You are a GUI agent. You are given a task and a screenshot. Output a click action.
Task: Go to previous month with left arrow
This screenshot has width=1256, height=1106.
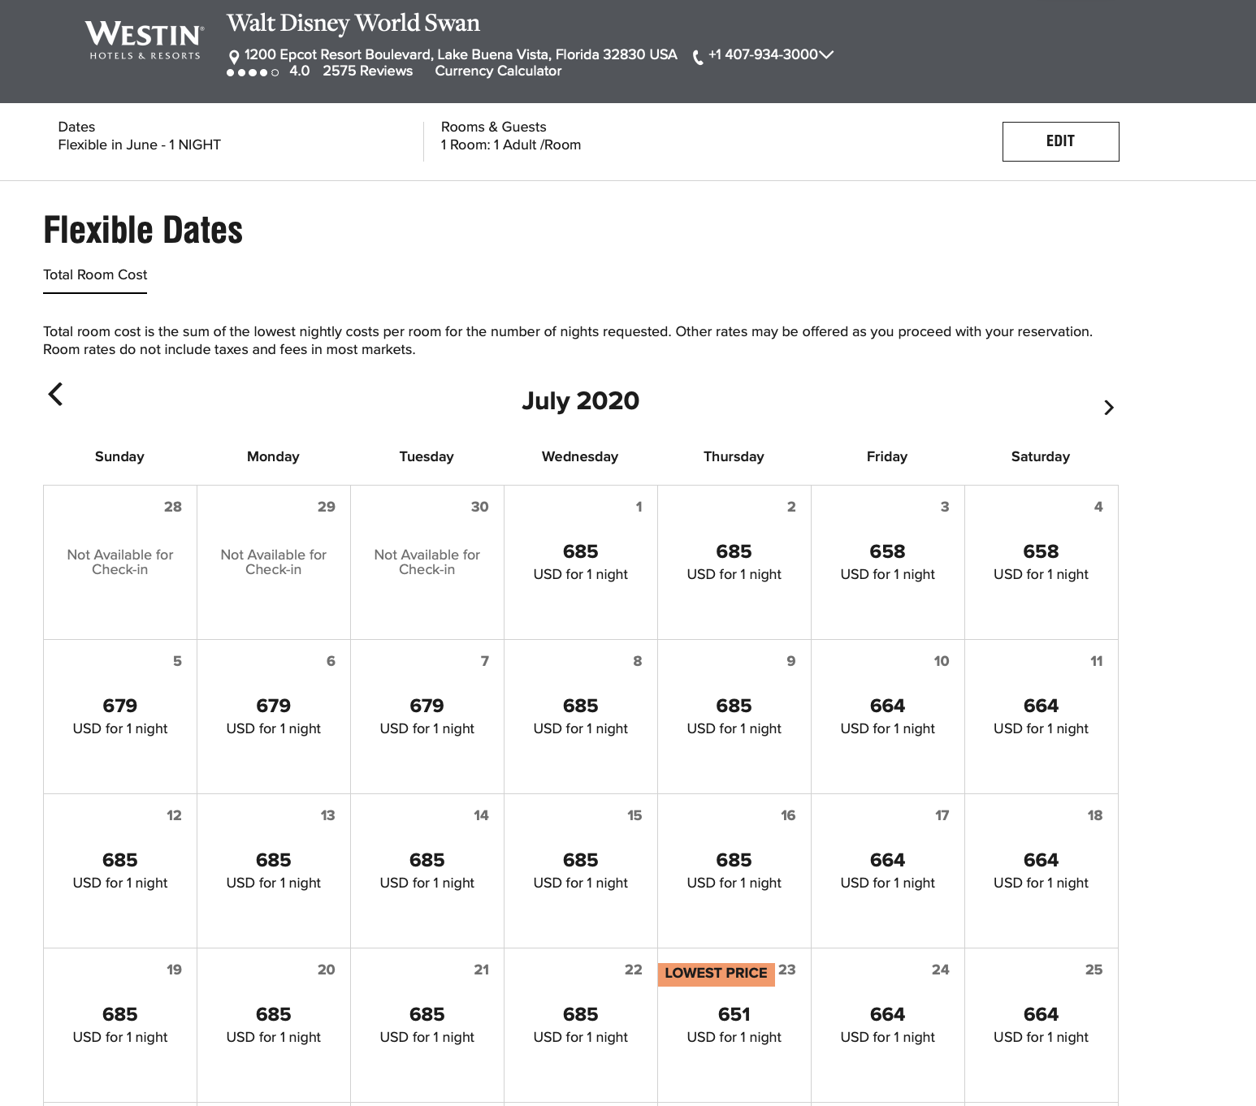coord(55,395)
